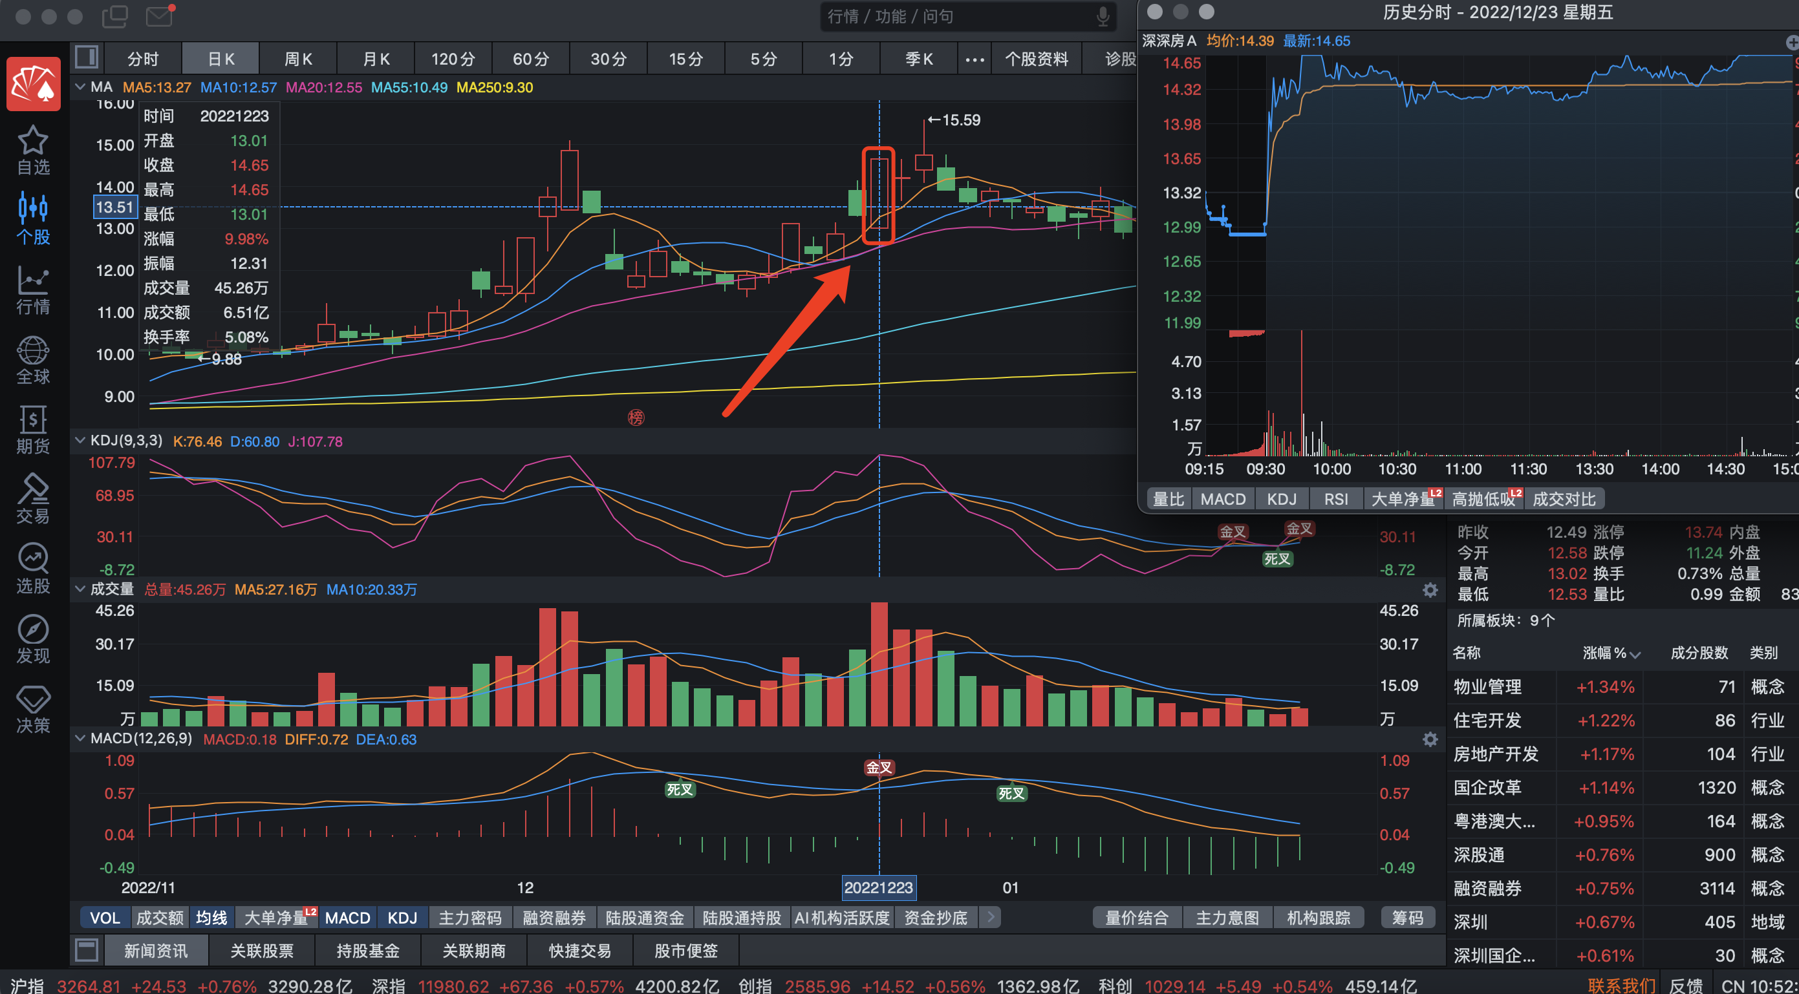Click the microphone voice search icon
This screenshot has height=994, width=1799.
1102,17
